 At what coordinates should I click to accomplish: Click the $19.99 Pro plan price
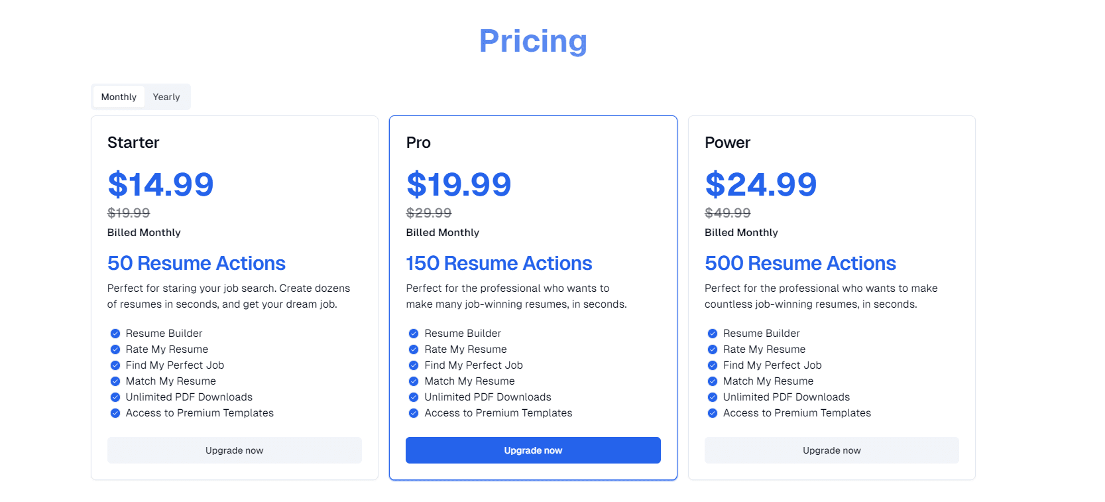pyautogui.click(x=459, y=184)
